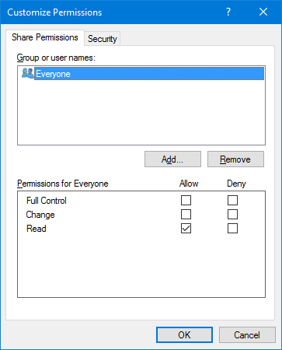This screenshot has width=282, height=350.
Task: Check Deny for Read permission
Action: [x=232, y=229]
